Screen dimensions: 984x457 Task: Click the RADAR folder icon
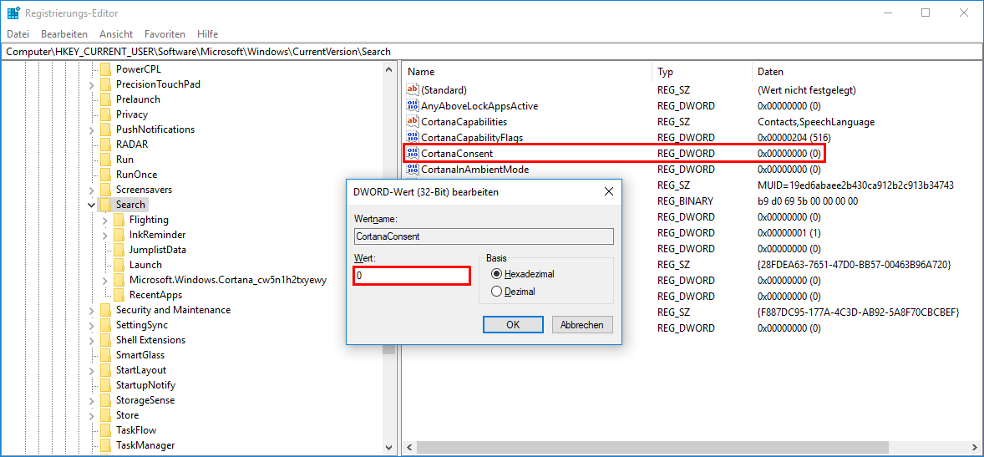point(105,145)
